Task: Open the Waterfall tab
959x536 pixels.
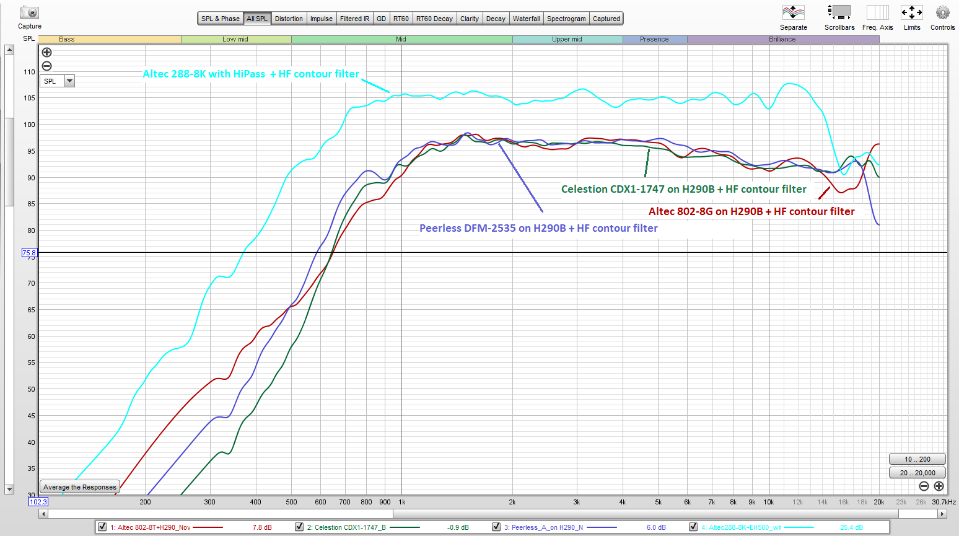Action: pyautogui.click(x=526, y=19)
